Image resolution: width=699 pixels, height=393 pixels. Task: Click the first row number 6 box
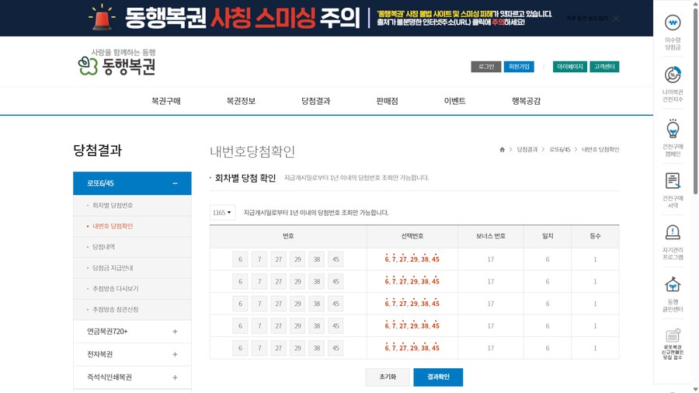[x=240, y=259]
